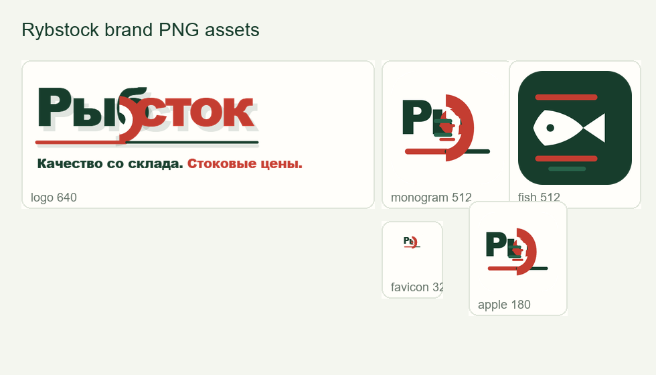Click the white fish icon on green tile

point(569,128)
